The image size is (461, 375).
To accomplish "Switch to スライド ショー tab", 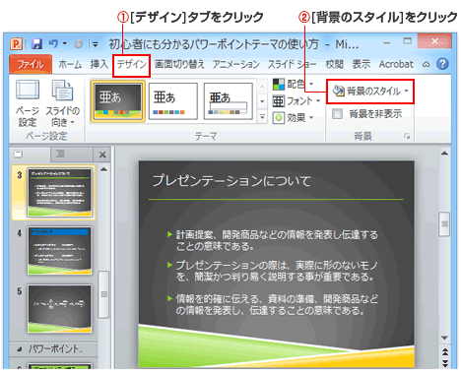I will click(292, 64).
